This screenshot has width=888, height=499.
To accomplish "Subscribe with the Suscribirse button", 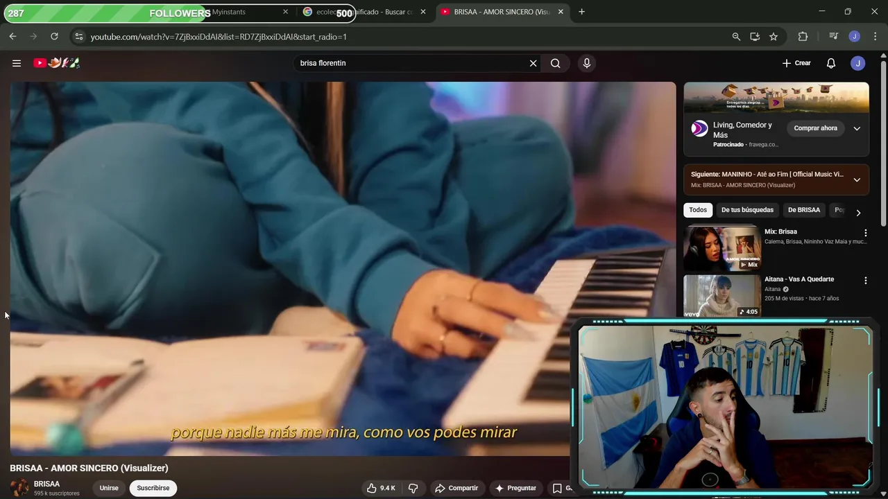I will click(x=153, y=488).
